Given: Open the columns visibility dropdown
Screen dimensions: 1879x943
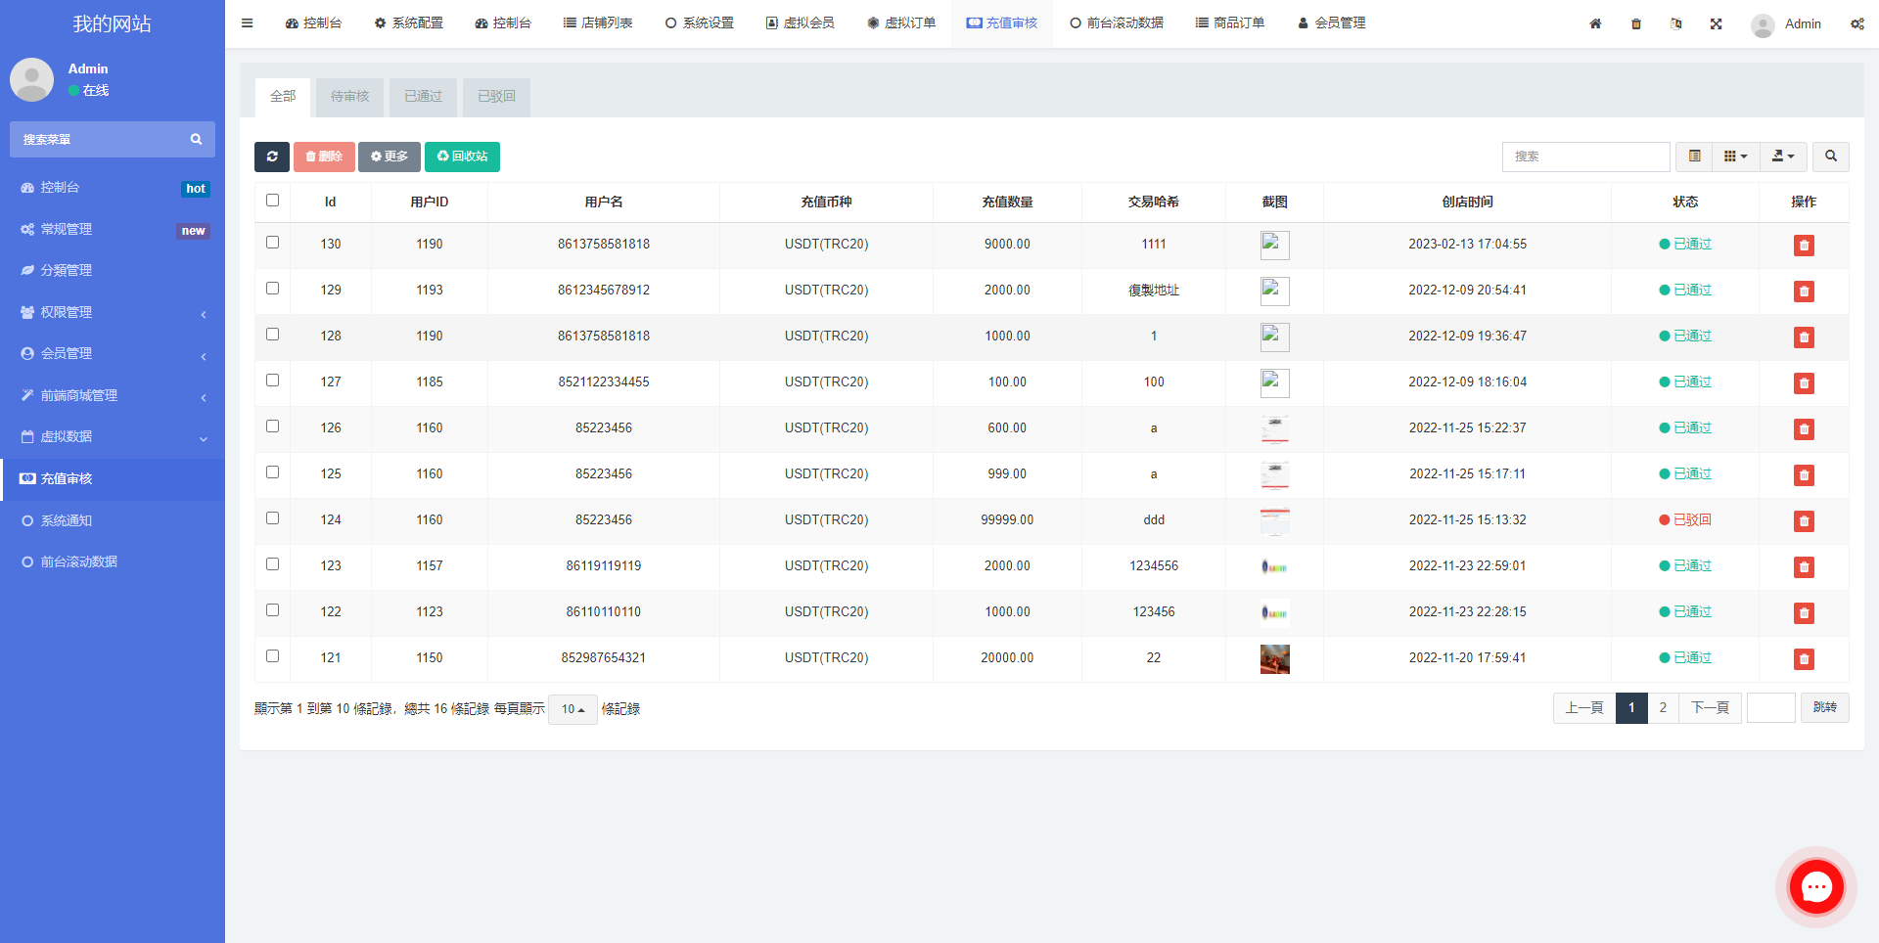Looking at the screenshot, I should pos(1735,157).
